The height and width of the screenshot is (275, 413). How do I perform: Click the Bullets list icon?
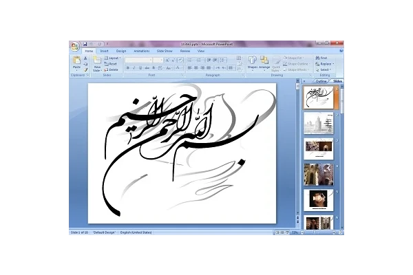(190, 60)
